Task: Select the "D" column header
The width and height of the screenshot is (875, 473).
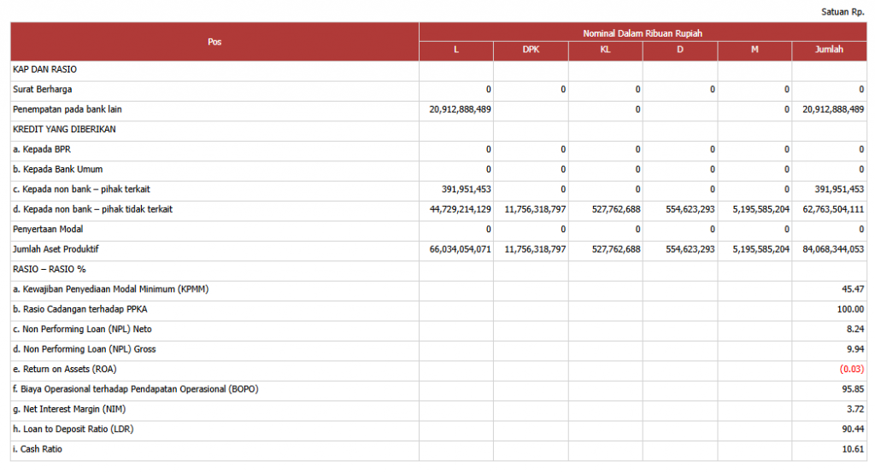Action: tap(680, 50)
